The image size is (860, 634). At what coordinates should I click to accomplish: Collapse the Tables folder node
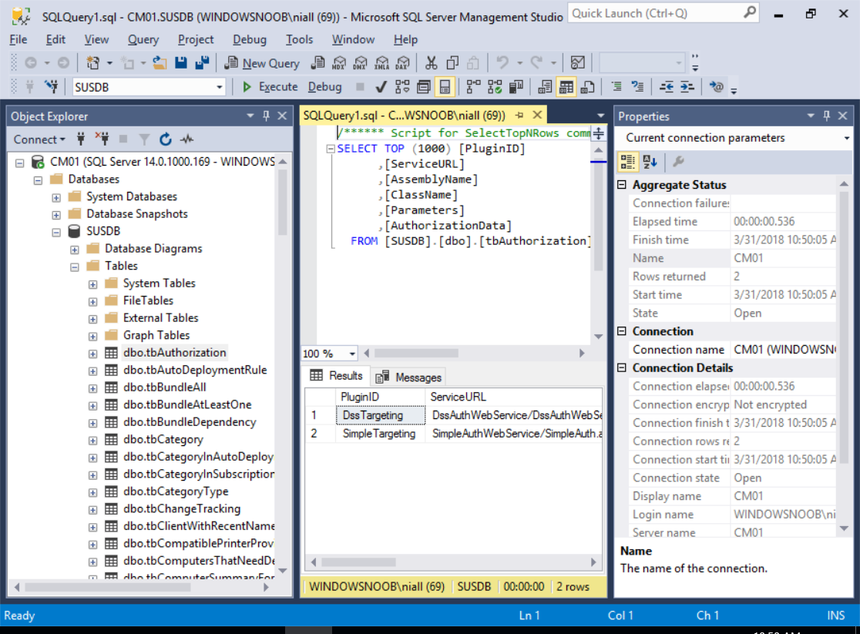click(x=75, y=267)
